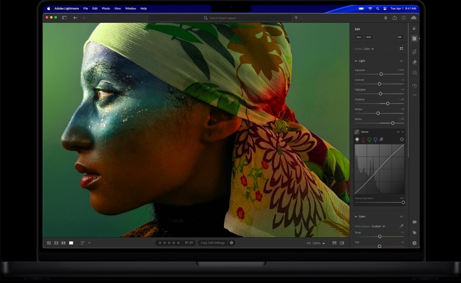Browse profiles grid icon beside Profile
Image resolution: width=461 pixels, height=283 pixels.
(x=401, y=49)
